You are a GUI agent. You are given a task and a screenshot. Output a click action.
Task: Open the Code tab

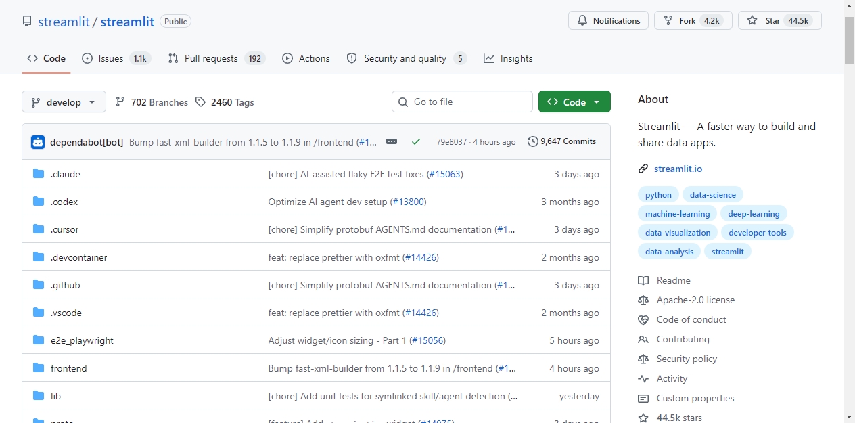pos(46,58)
